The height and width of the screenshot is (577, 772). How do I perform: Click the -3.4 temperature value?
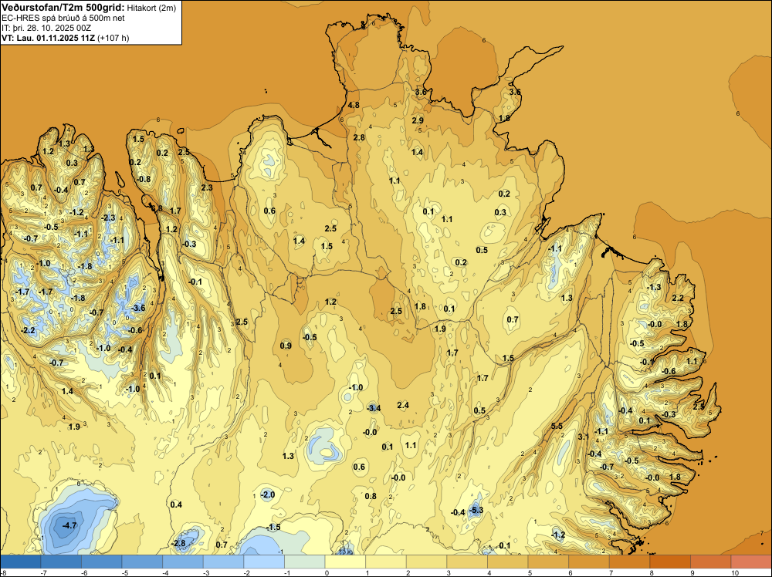pos(374,408)
